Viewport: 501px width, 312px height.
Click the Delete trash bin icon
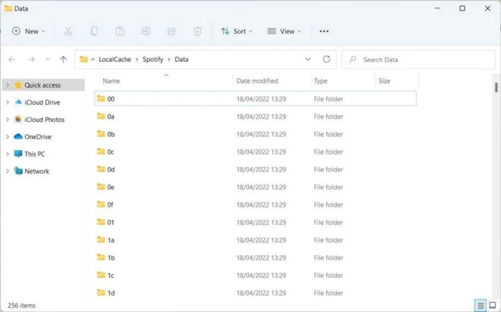coord(198,31)
